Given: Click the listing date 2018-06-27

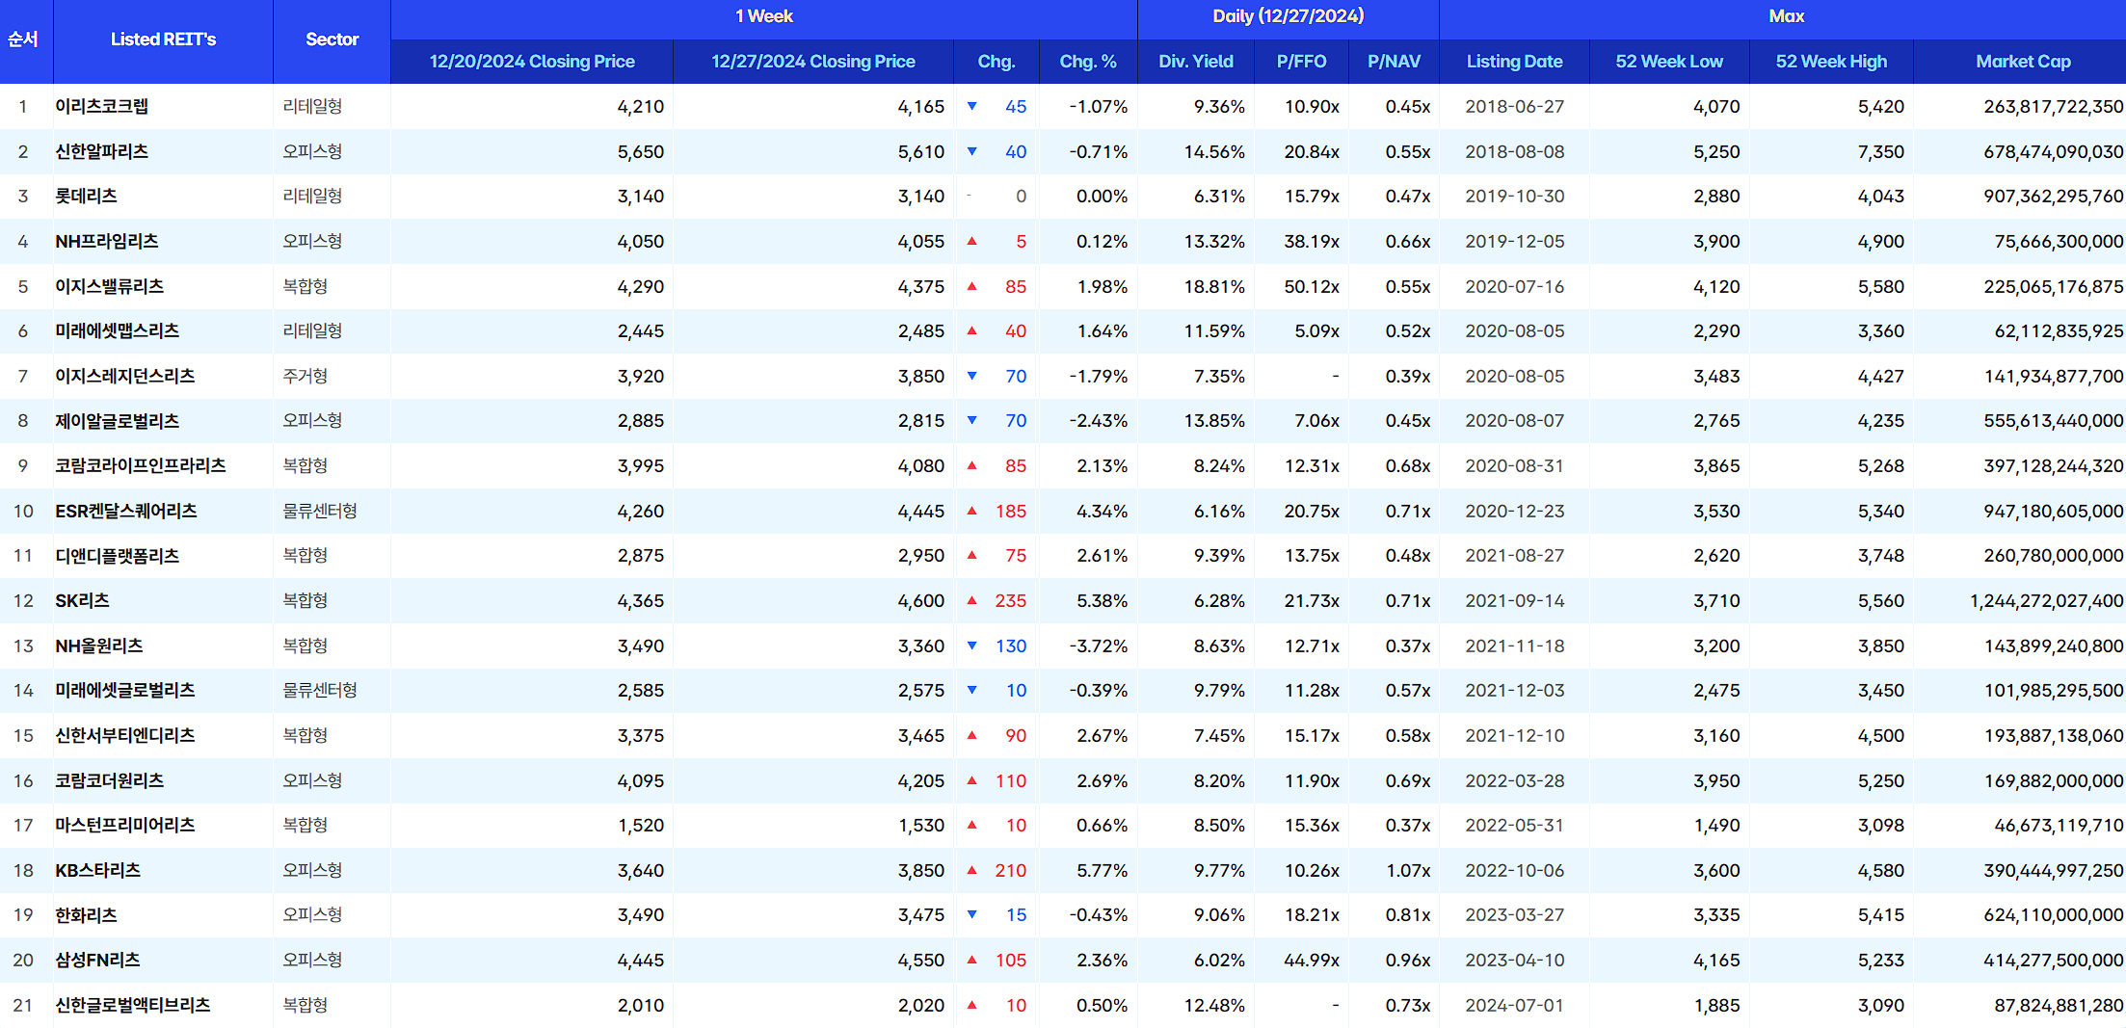Looking at the screenshot, I should click(1514, 107).
